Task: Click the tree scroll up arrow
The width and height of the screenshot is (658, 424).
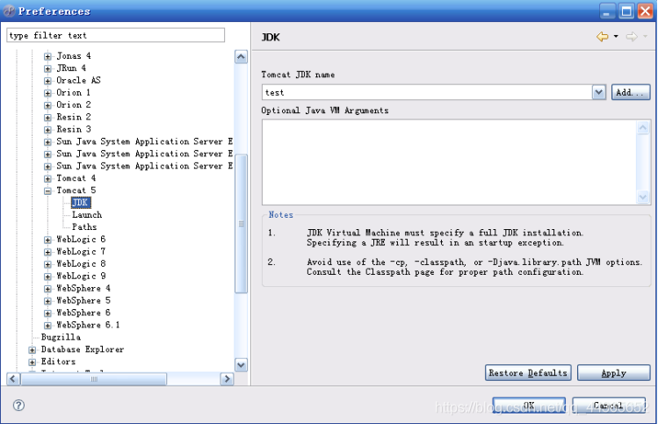Action: (241, 56)
